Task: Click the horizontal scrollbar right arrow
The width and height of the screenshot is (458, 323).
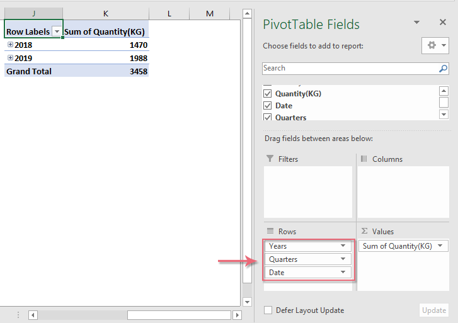Action: pos(238,315)
